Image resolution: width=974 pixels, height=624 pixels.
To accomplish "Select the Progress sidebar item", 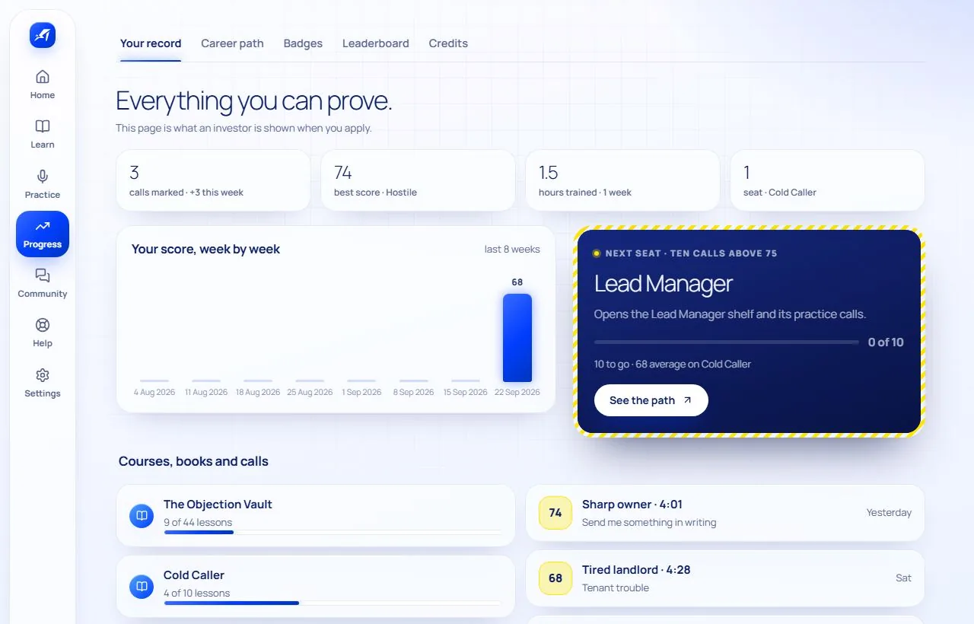I will 43,234.
